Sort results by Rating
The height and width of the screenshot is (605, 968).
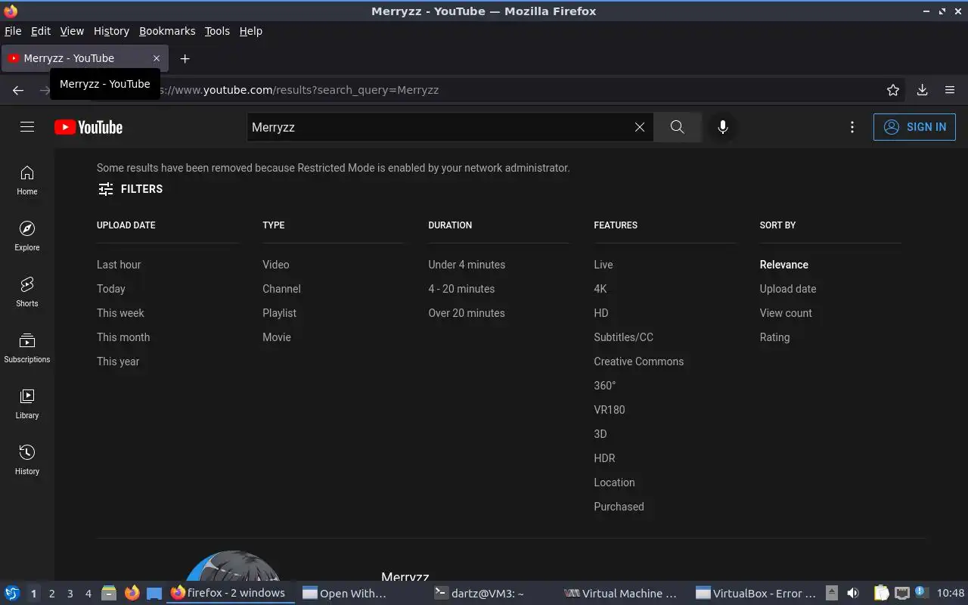(x=774, y=337)
